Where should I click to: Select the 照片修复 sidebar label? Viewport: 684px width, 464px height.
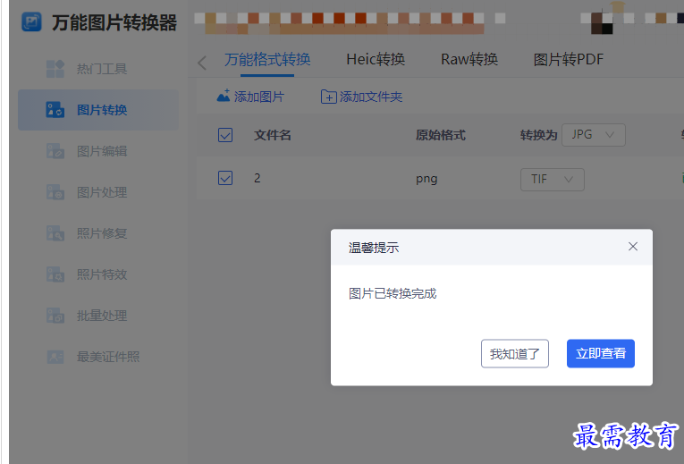[x=102, y=233]
